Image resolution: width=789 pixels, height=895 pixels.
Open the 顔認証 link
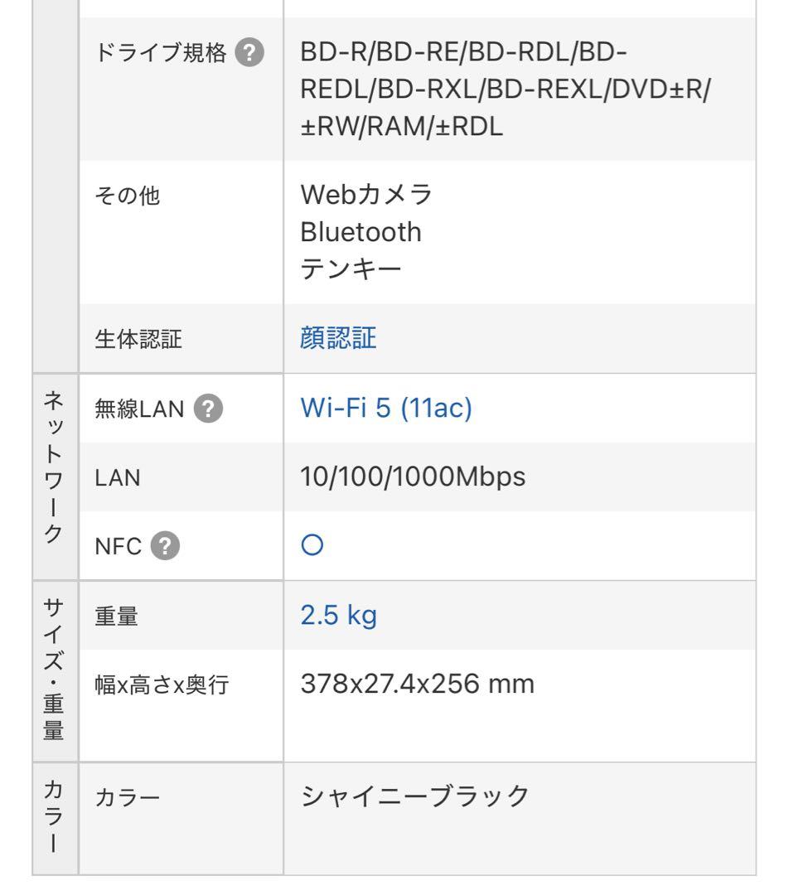tap(337, 338)
